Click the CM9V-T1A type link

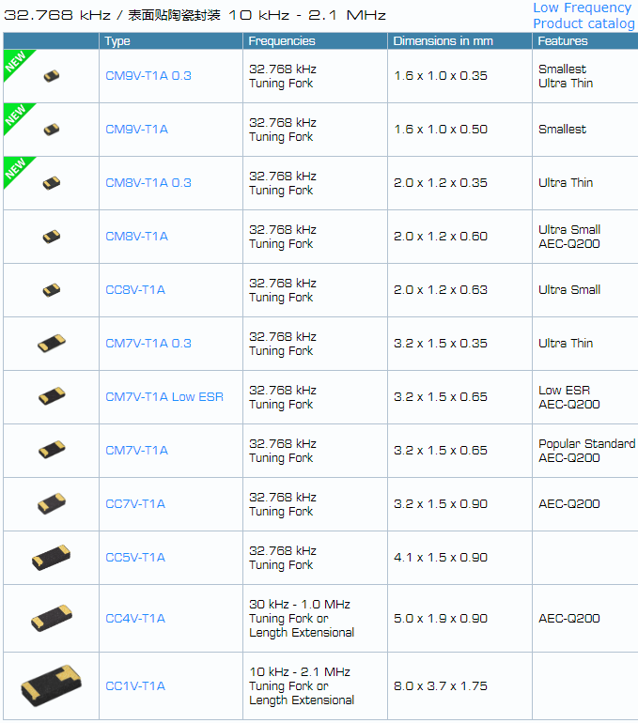[136, 130]
